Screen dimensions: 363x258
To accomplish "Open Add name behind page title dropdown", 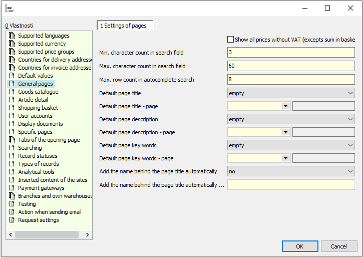I will 291,171.
